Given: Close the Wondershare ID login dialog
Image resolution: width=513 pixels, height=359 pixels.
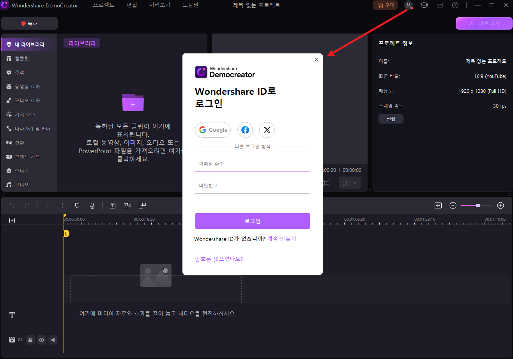Looking at the screenshot, I should [316, 60].
